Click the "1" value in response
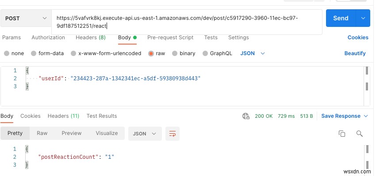The image size is (376, 176). click(110, 157)
